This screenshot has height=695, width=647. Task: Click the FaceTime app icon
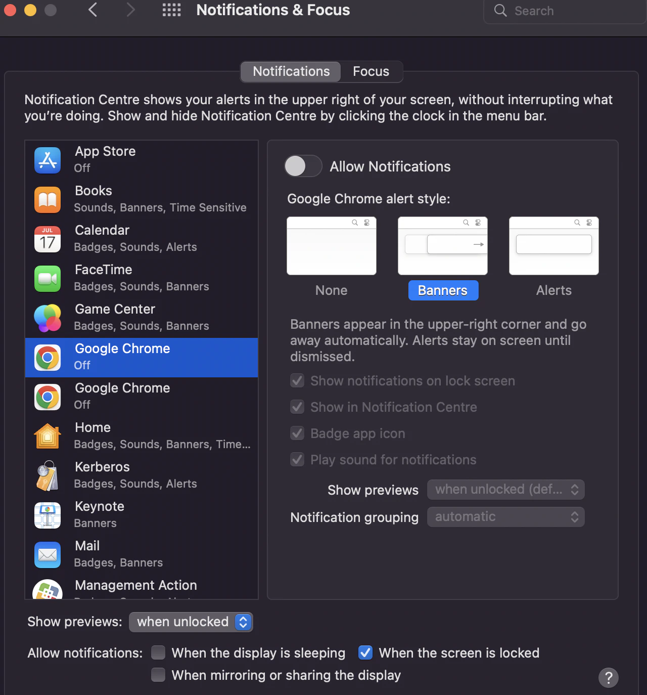point(48,278)
